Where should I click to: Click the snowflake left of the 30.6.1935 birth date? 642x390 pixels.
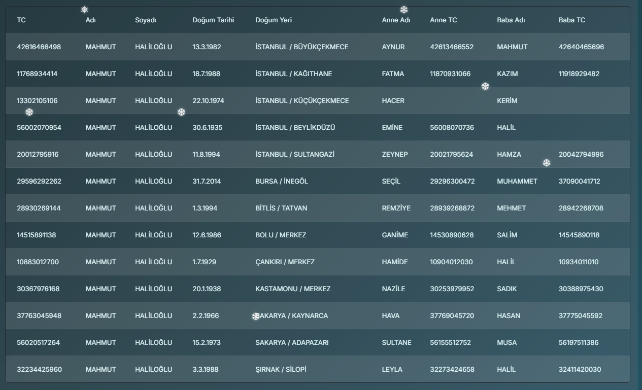[x=182, y=112]
